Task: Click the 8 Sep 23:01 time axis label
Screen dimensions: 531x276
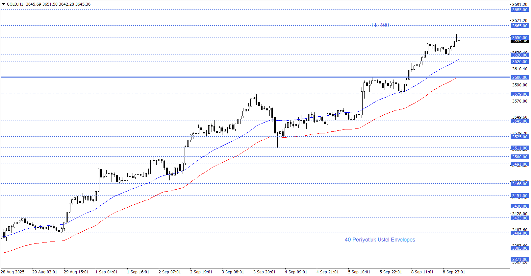Action: tap(454, 272)
